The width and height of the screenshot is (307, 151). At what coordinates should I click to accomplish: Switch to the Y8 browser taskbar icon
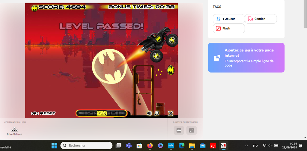224,146
